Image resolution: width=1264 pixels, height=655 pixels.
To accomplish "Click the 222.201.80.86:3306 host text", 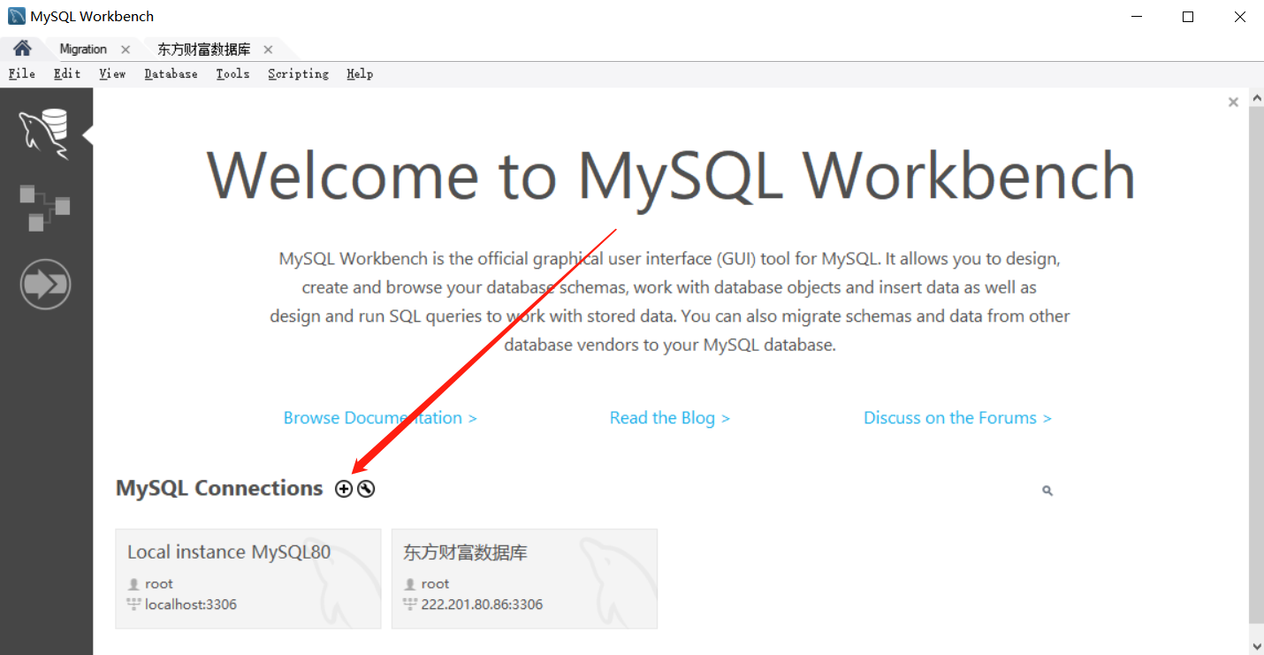I will (482, 605).
